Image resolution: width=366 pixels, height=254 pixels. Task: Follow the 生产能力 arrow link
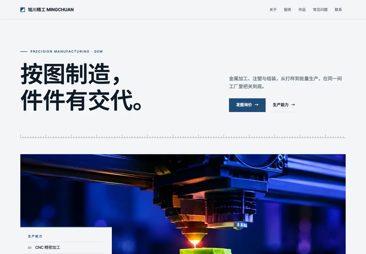[x=284, y=105]
